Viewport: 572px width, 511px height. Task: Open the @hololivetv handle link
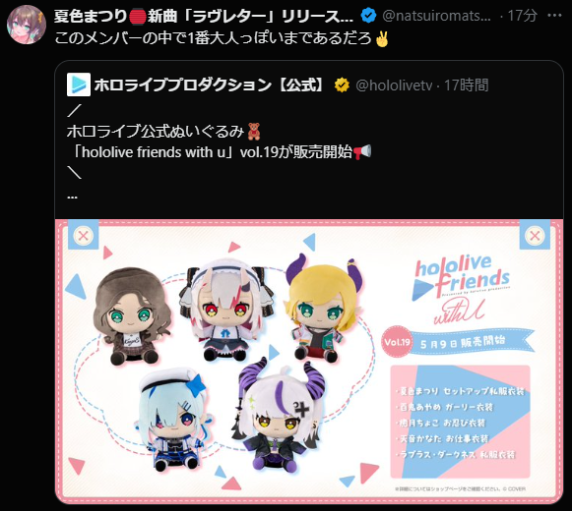394,85
